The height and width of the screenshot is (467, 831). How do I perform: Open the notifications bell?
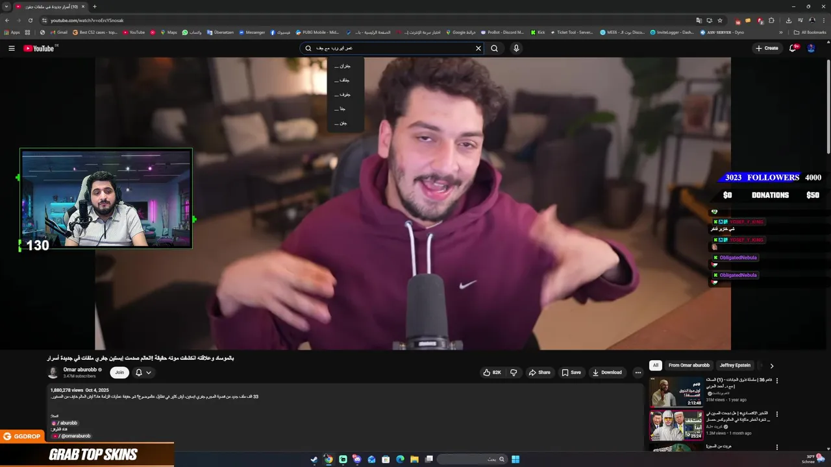pos(793,48)
